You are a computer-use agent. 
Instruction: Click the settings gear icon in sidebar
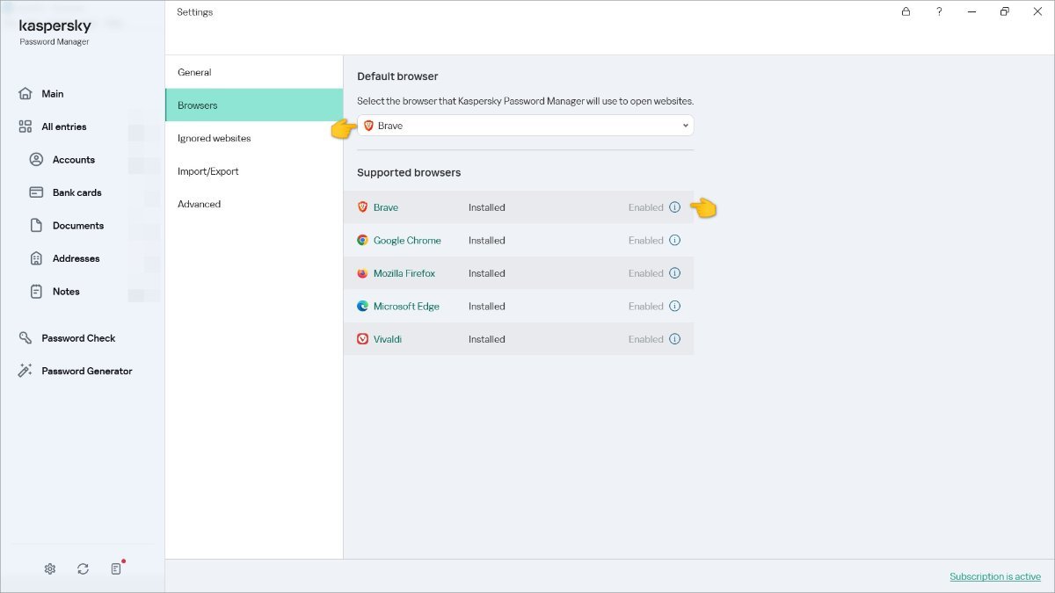tap(50, 569)
